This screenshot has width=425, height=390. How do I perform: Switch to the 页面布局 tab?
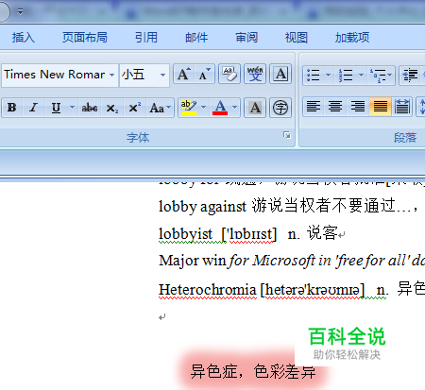click(x=85, y=38)
